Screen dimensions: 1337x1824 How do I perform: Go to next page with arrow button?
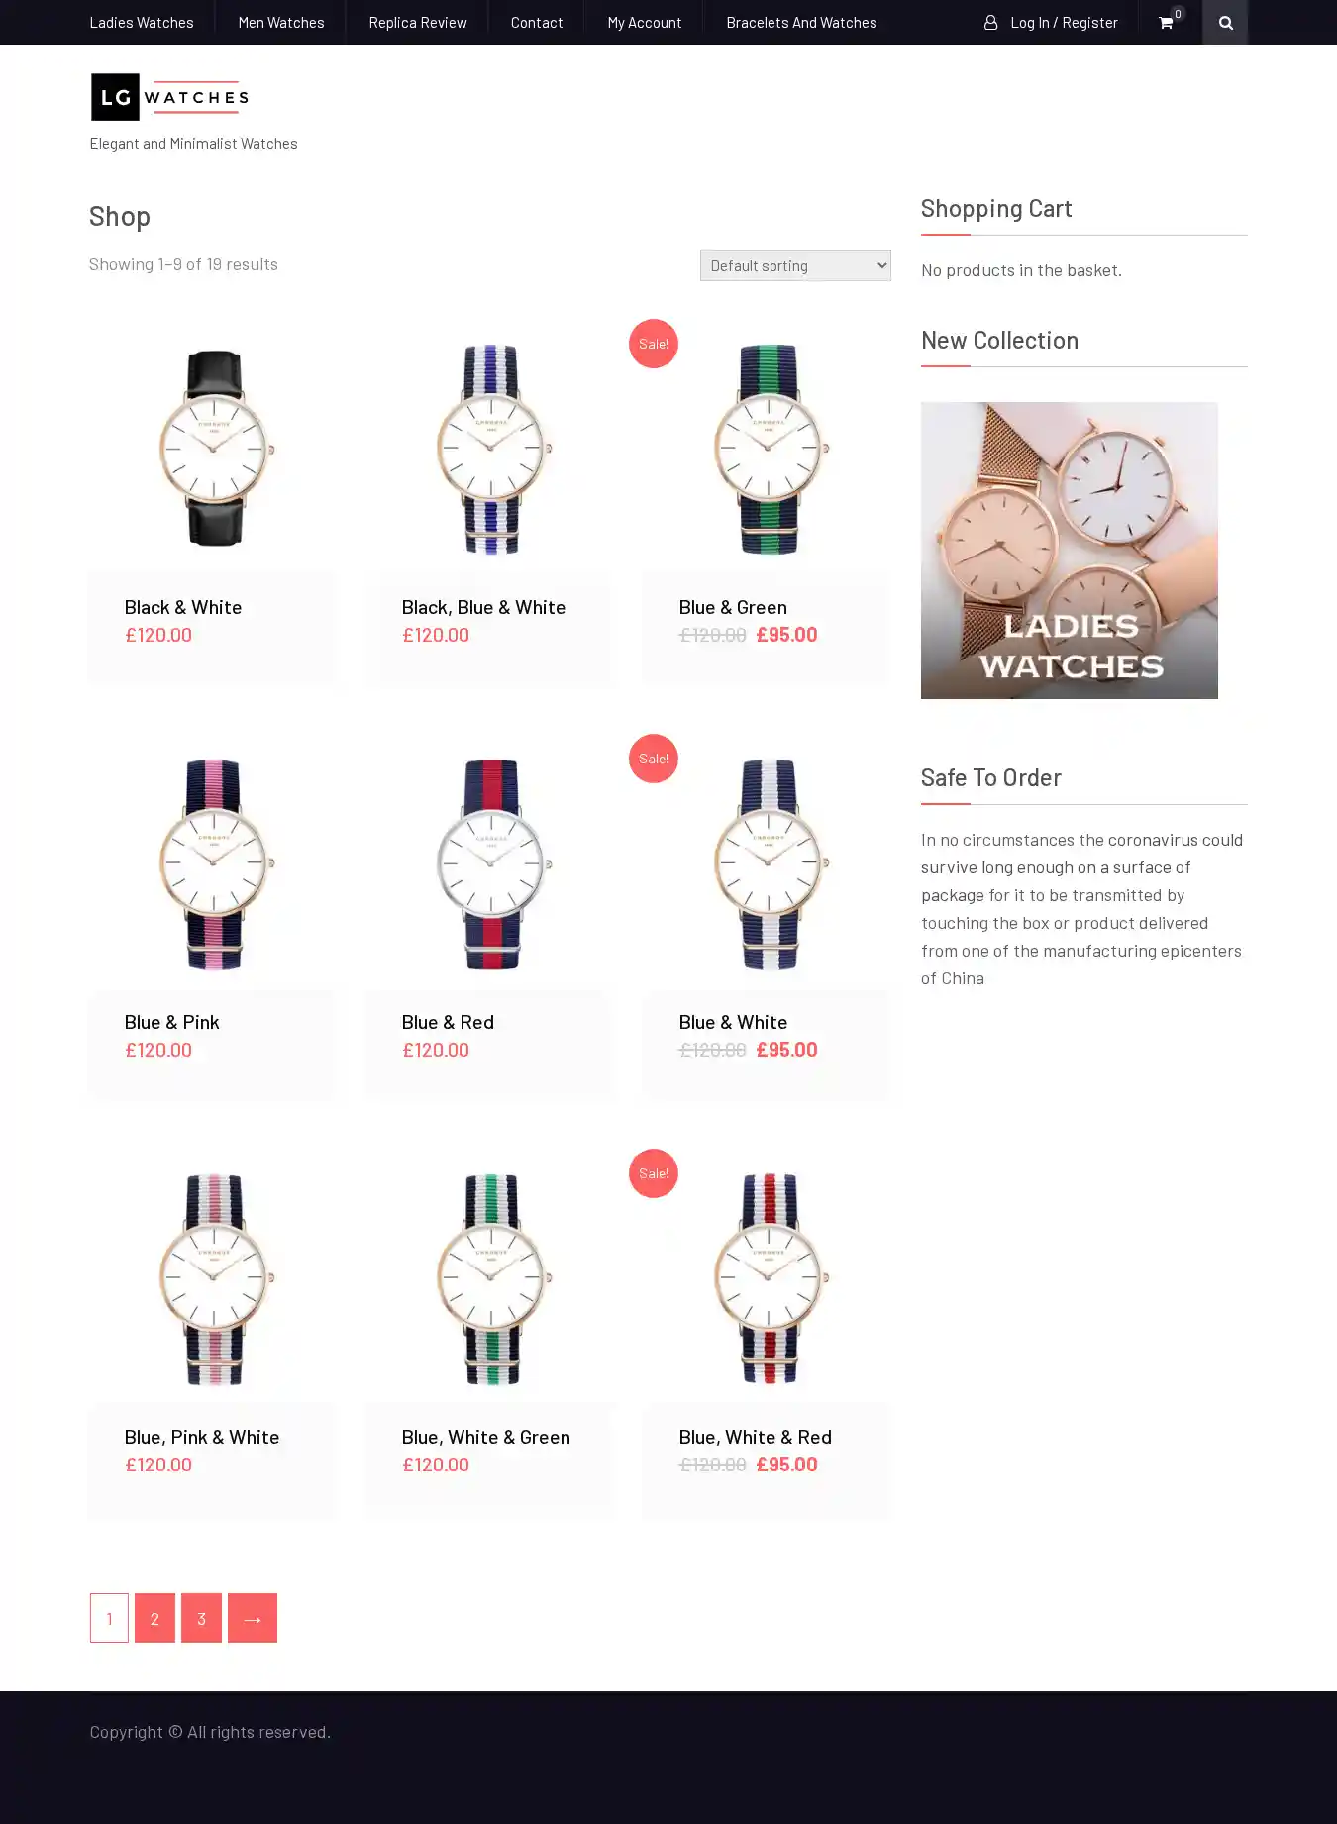point(253,1618)
